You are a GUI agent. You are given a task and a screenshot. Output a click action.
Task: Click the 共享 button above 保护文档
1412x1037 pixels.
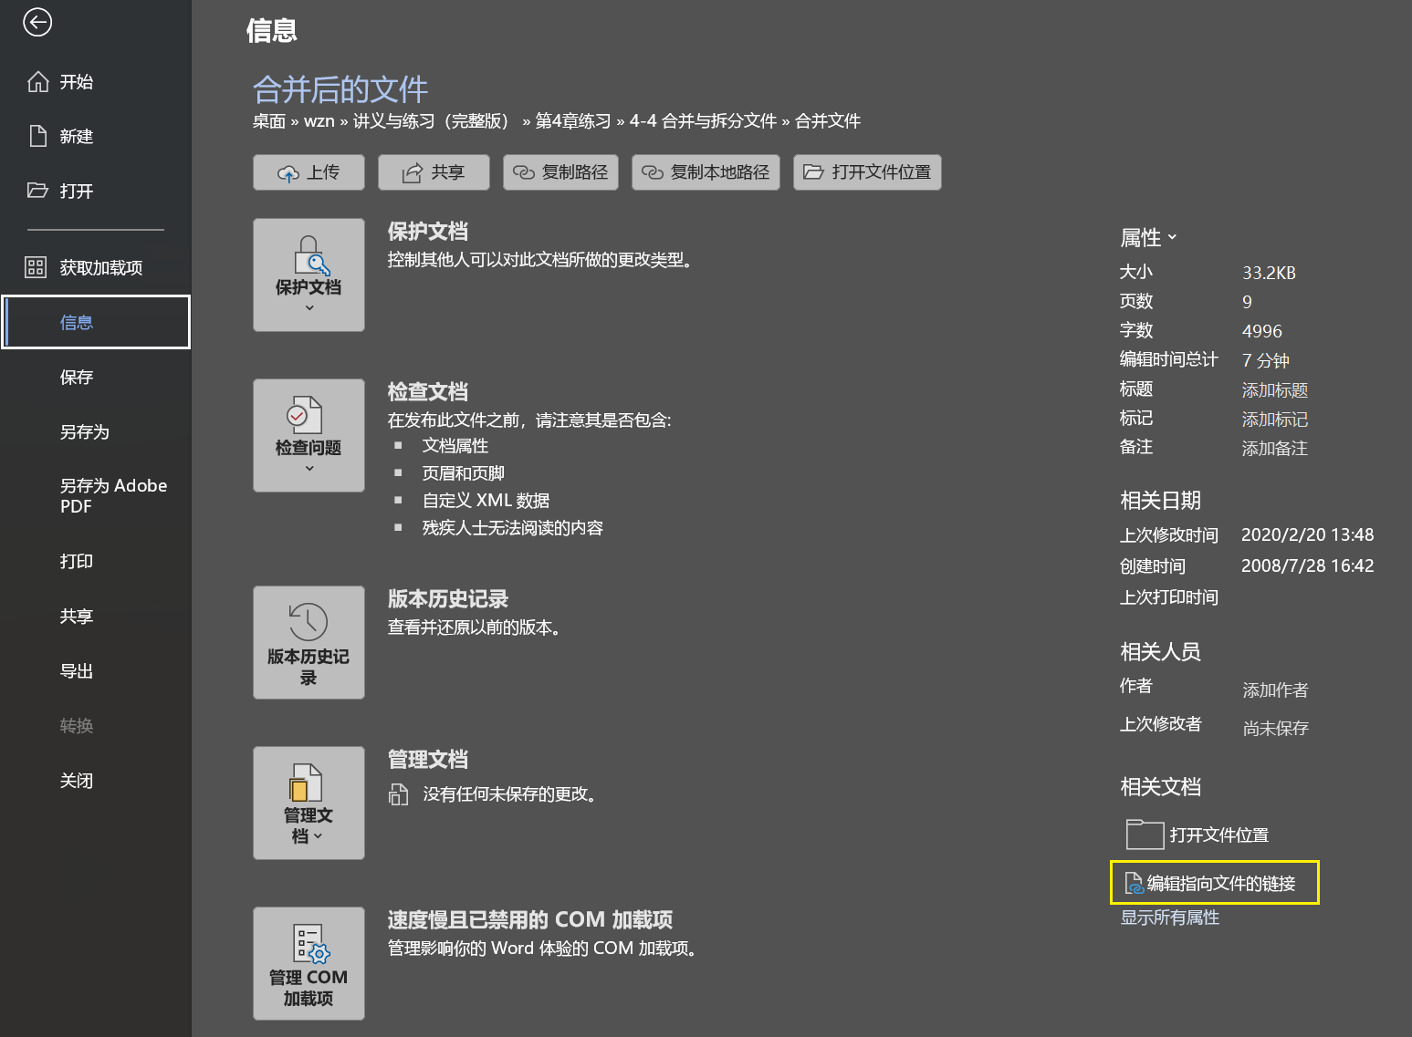pos(434,172)
